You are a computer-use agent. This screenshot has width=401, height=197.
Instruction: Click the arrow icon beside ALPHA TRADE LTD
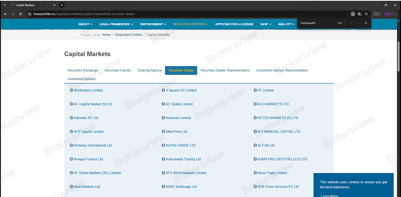tap(163, 146)
